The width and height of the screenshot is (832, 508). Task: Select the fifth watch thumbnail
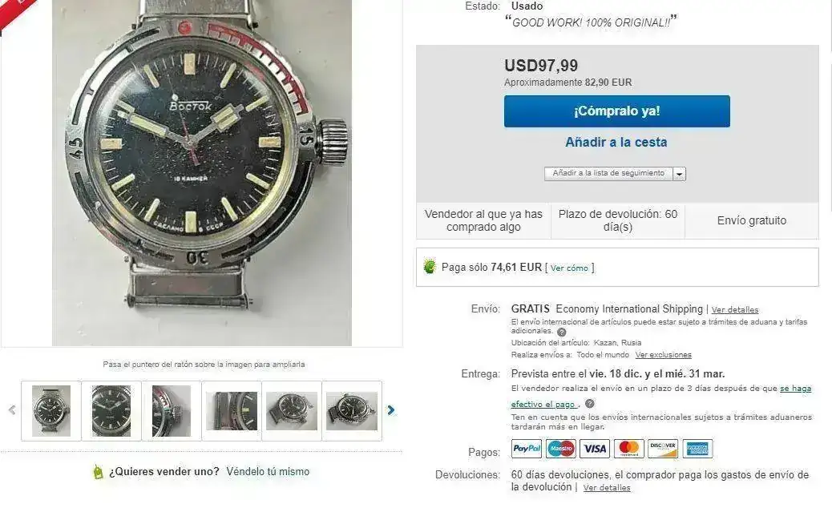tap(291, 411)
